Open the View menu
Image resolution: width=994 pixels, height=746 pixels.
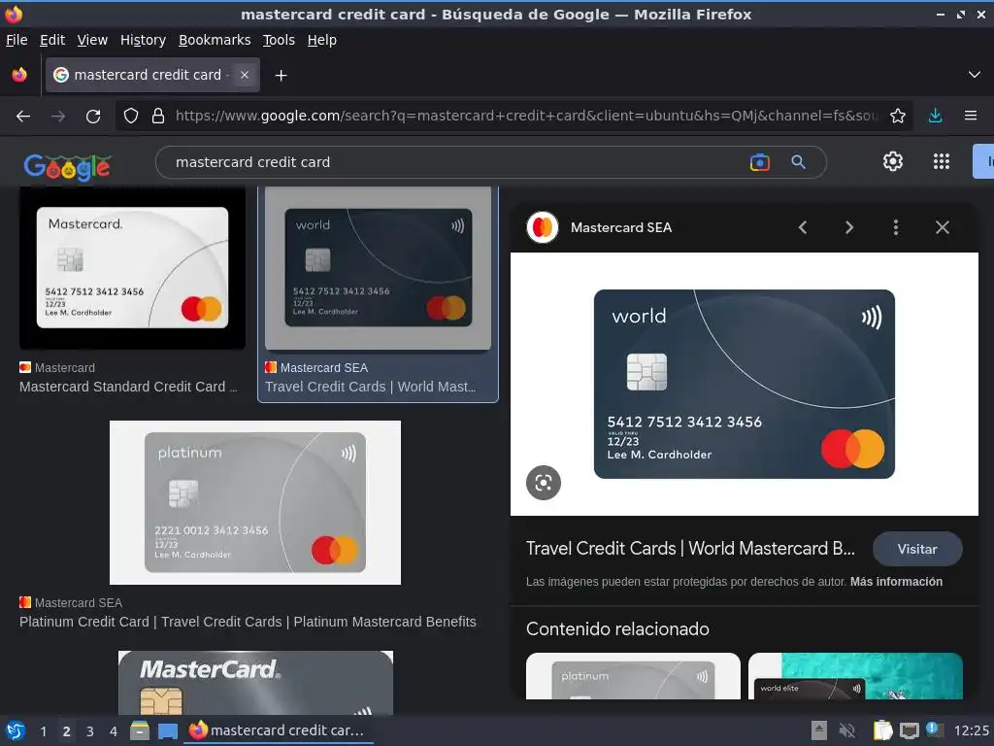point(92,40)
